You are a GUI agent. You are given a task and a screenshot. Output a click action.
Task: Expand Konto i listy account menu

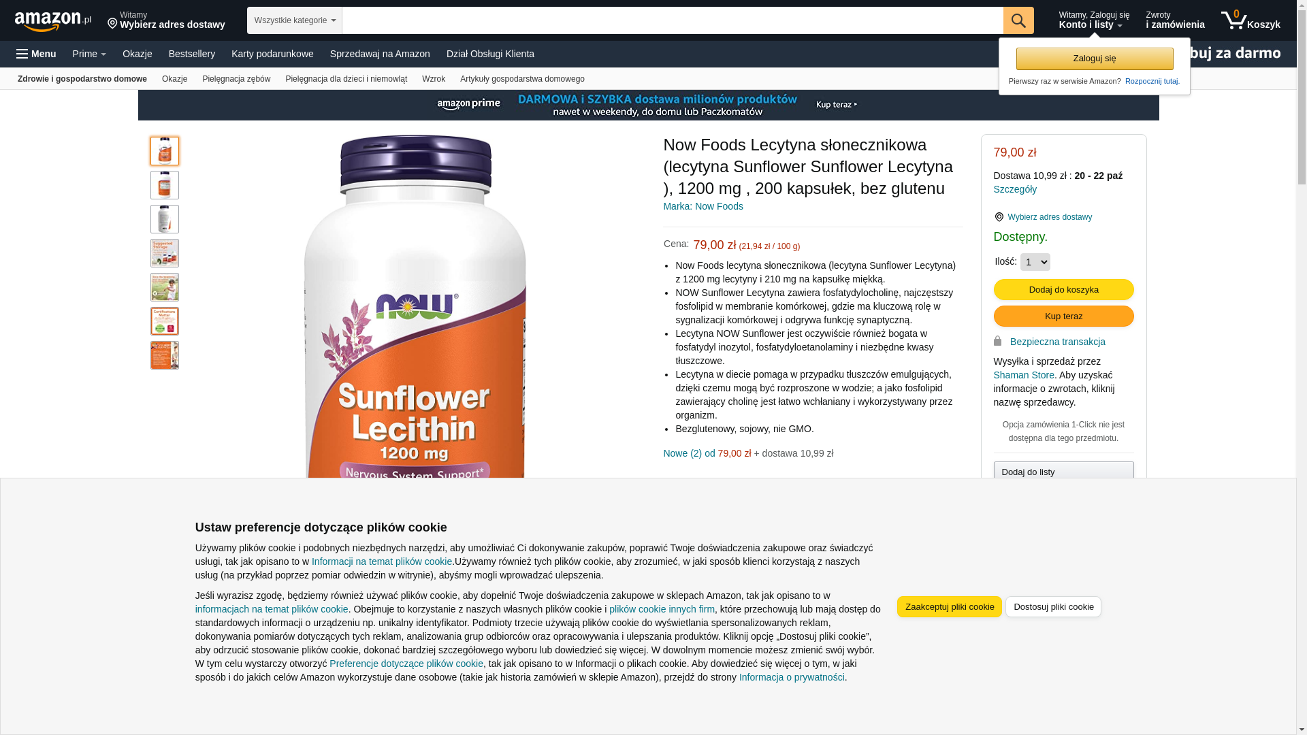(x=1093, y=20)
